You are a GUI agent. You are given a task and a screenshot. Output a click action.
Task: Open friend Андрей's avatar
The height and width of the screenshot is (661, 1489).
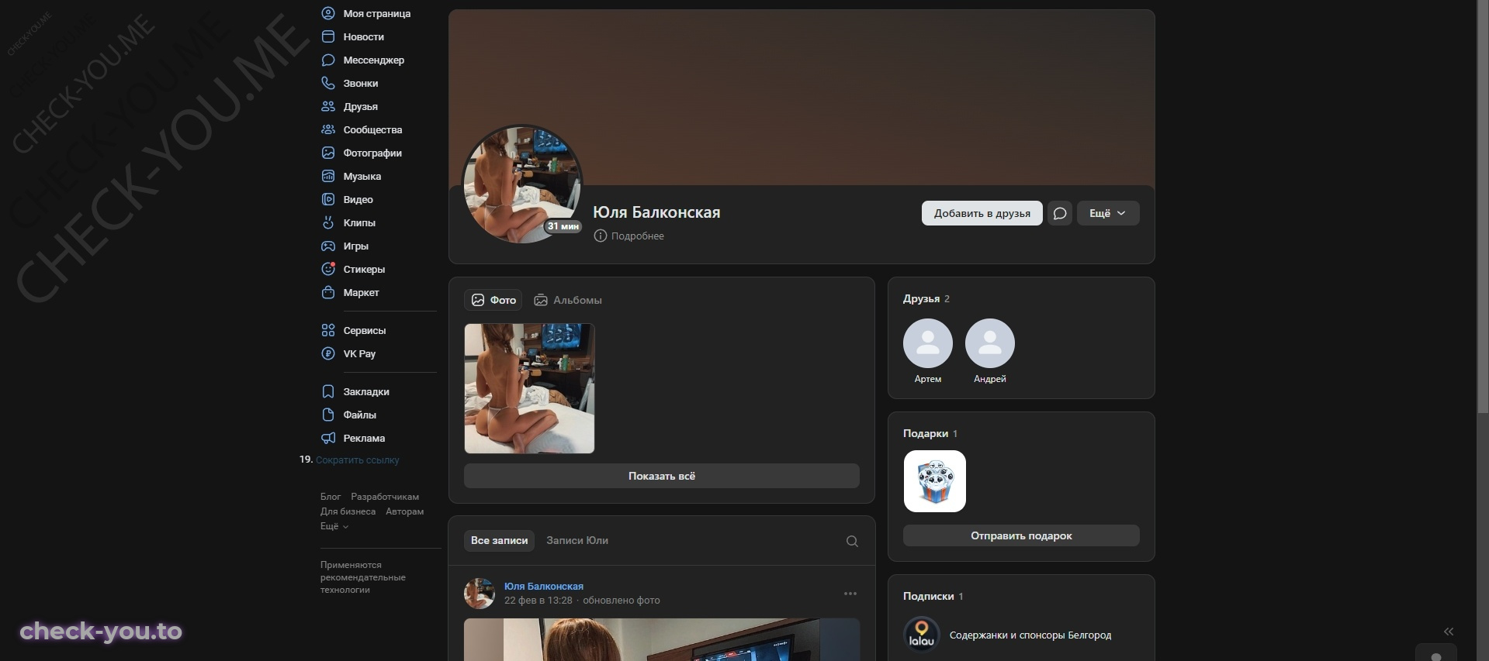tap(990, 343)
